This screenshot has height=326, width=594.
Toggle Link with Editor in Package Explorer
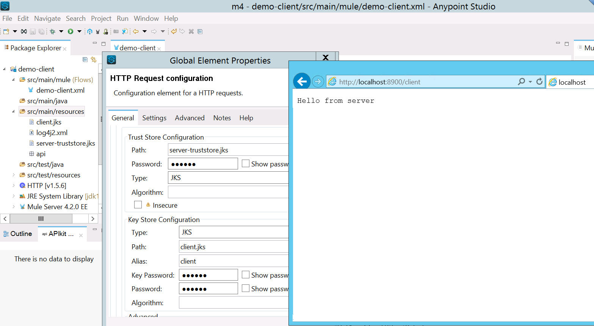click(x=93, y=59)
